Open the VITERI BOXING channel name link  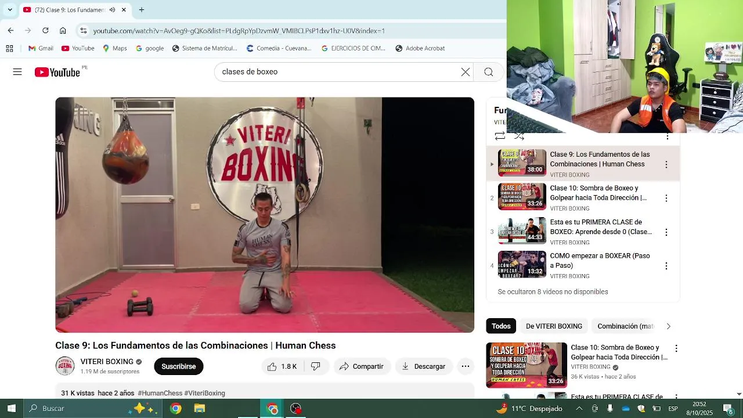click(x=107, y=362)
